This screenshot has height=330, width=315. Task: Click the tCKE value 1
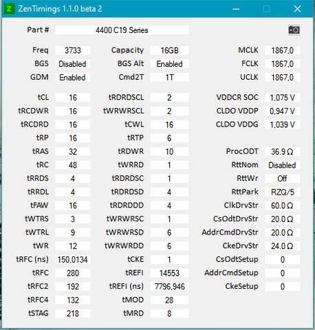point(170,260)
